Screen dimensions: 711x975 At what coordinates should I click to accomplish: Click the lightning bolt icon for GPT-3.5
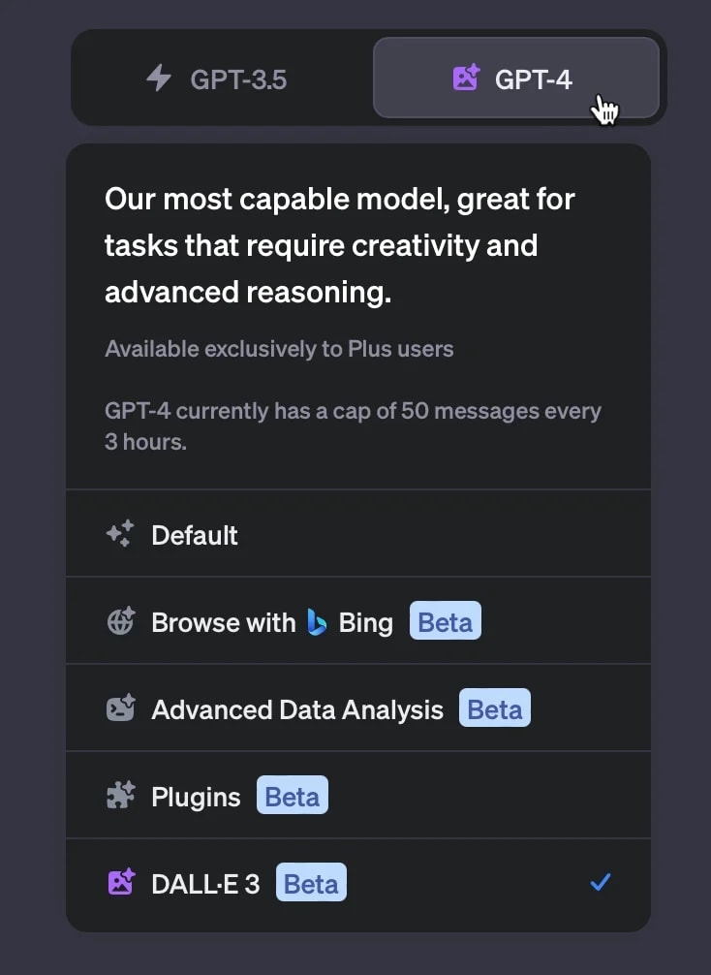tap(159, 78)
